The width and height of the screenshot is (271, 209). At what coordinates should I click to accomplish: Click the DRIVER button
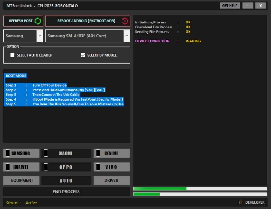point(111,180)
